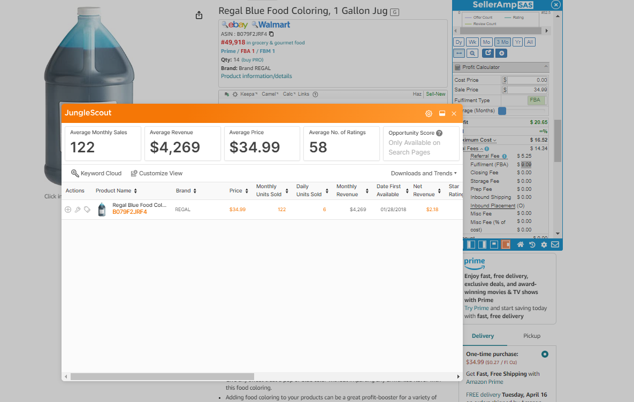Select Wk chart range in SellerAmp
This screenshot has width=634, height=402.
tap(472, 42)
